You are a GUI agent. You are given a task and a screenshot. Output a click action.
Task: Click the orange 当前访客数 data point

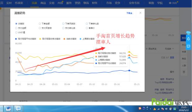pos(129,55)
